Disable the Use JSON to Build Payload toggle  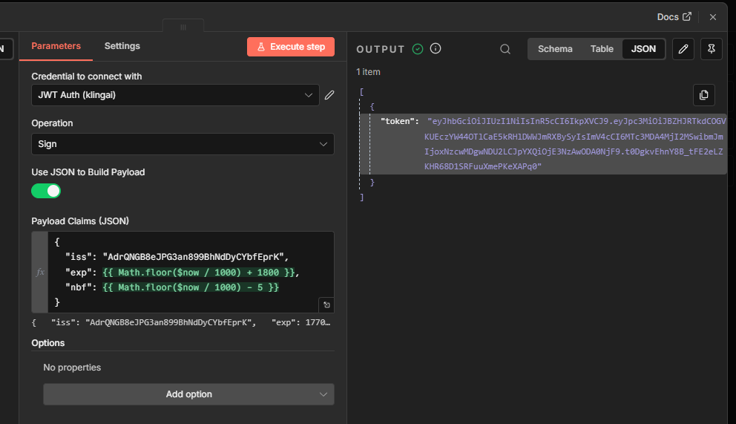[46, 191]
